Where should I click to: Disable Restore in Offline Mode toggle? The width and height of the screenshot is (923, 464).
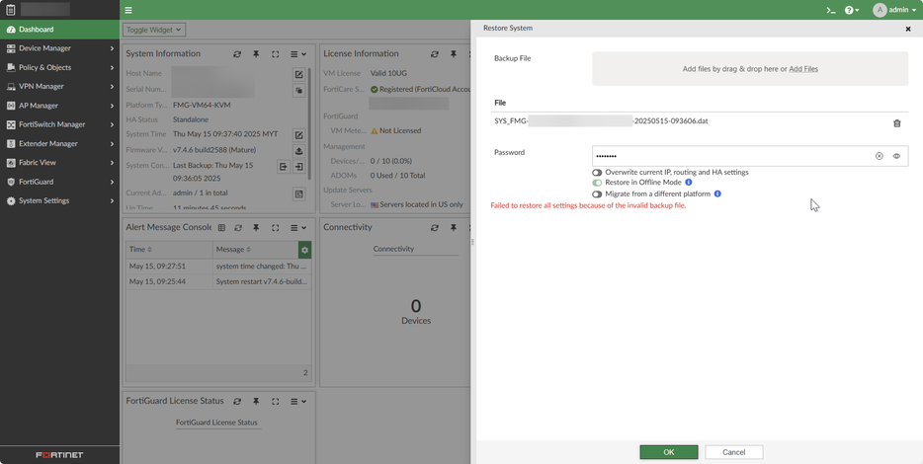tap(597, 183)
